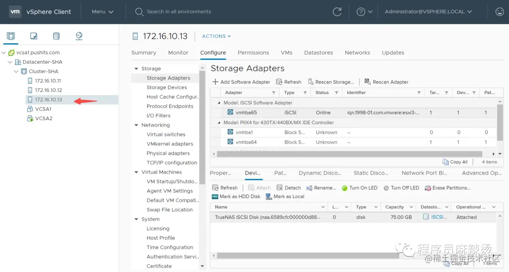Open the help question mark icon
Image resolution: width=509 pixels, height=272 pixels.
coord(361,12)
